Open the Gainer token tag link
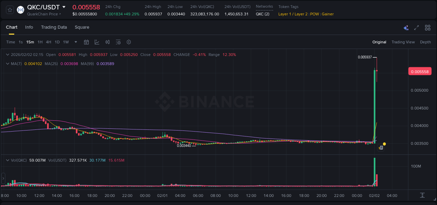Viewport: 437px width, 205px height. coord(328,14)
